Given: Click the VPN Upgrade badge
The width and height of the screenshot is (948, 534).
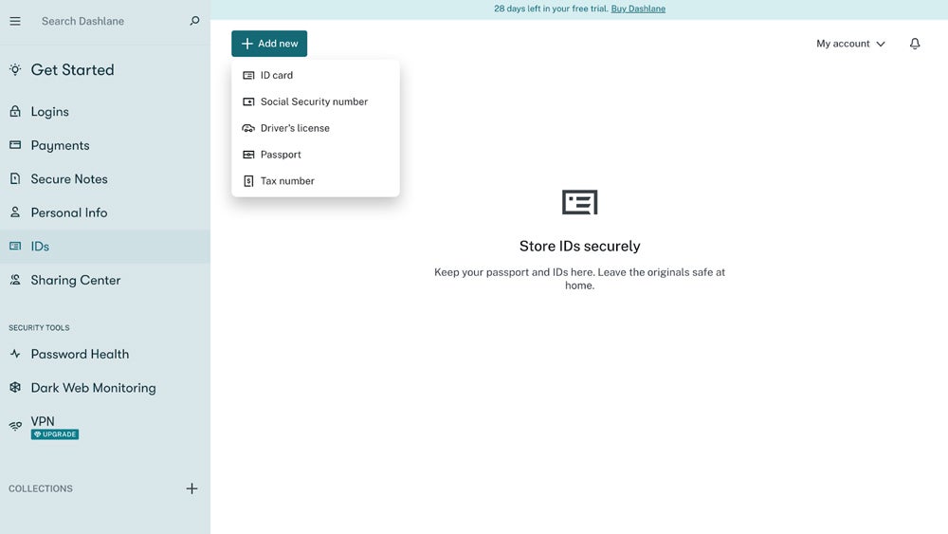Looking at the screenshot, I should tap(55, 434).
